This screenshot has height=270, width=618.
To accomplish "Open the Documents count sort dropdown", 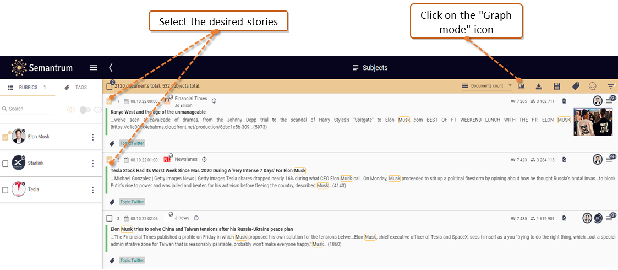I will coord(487,85).
